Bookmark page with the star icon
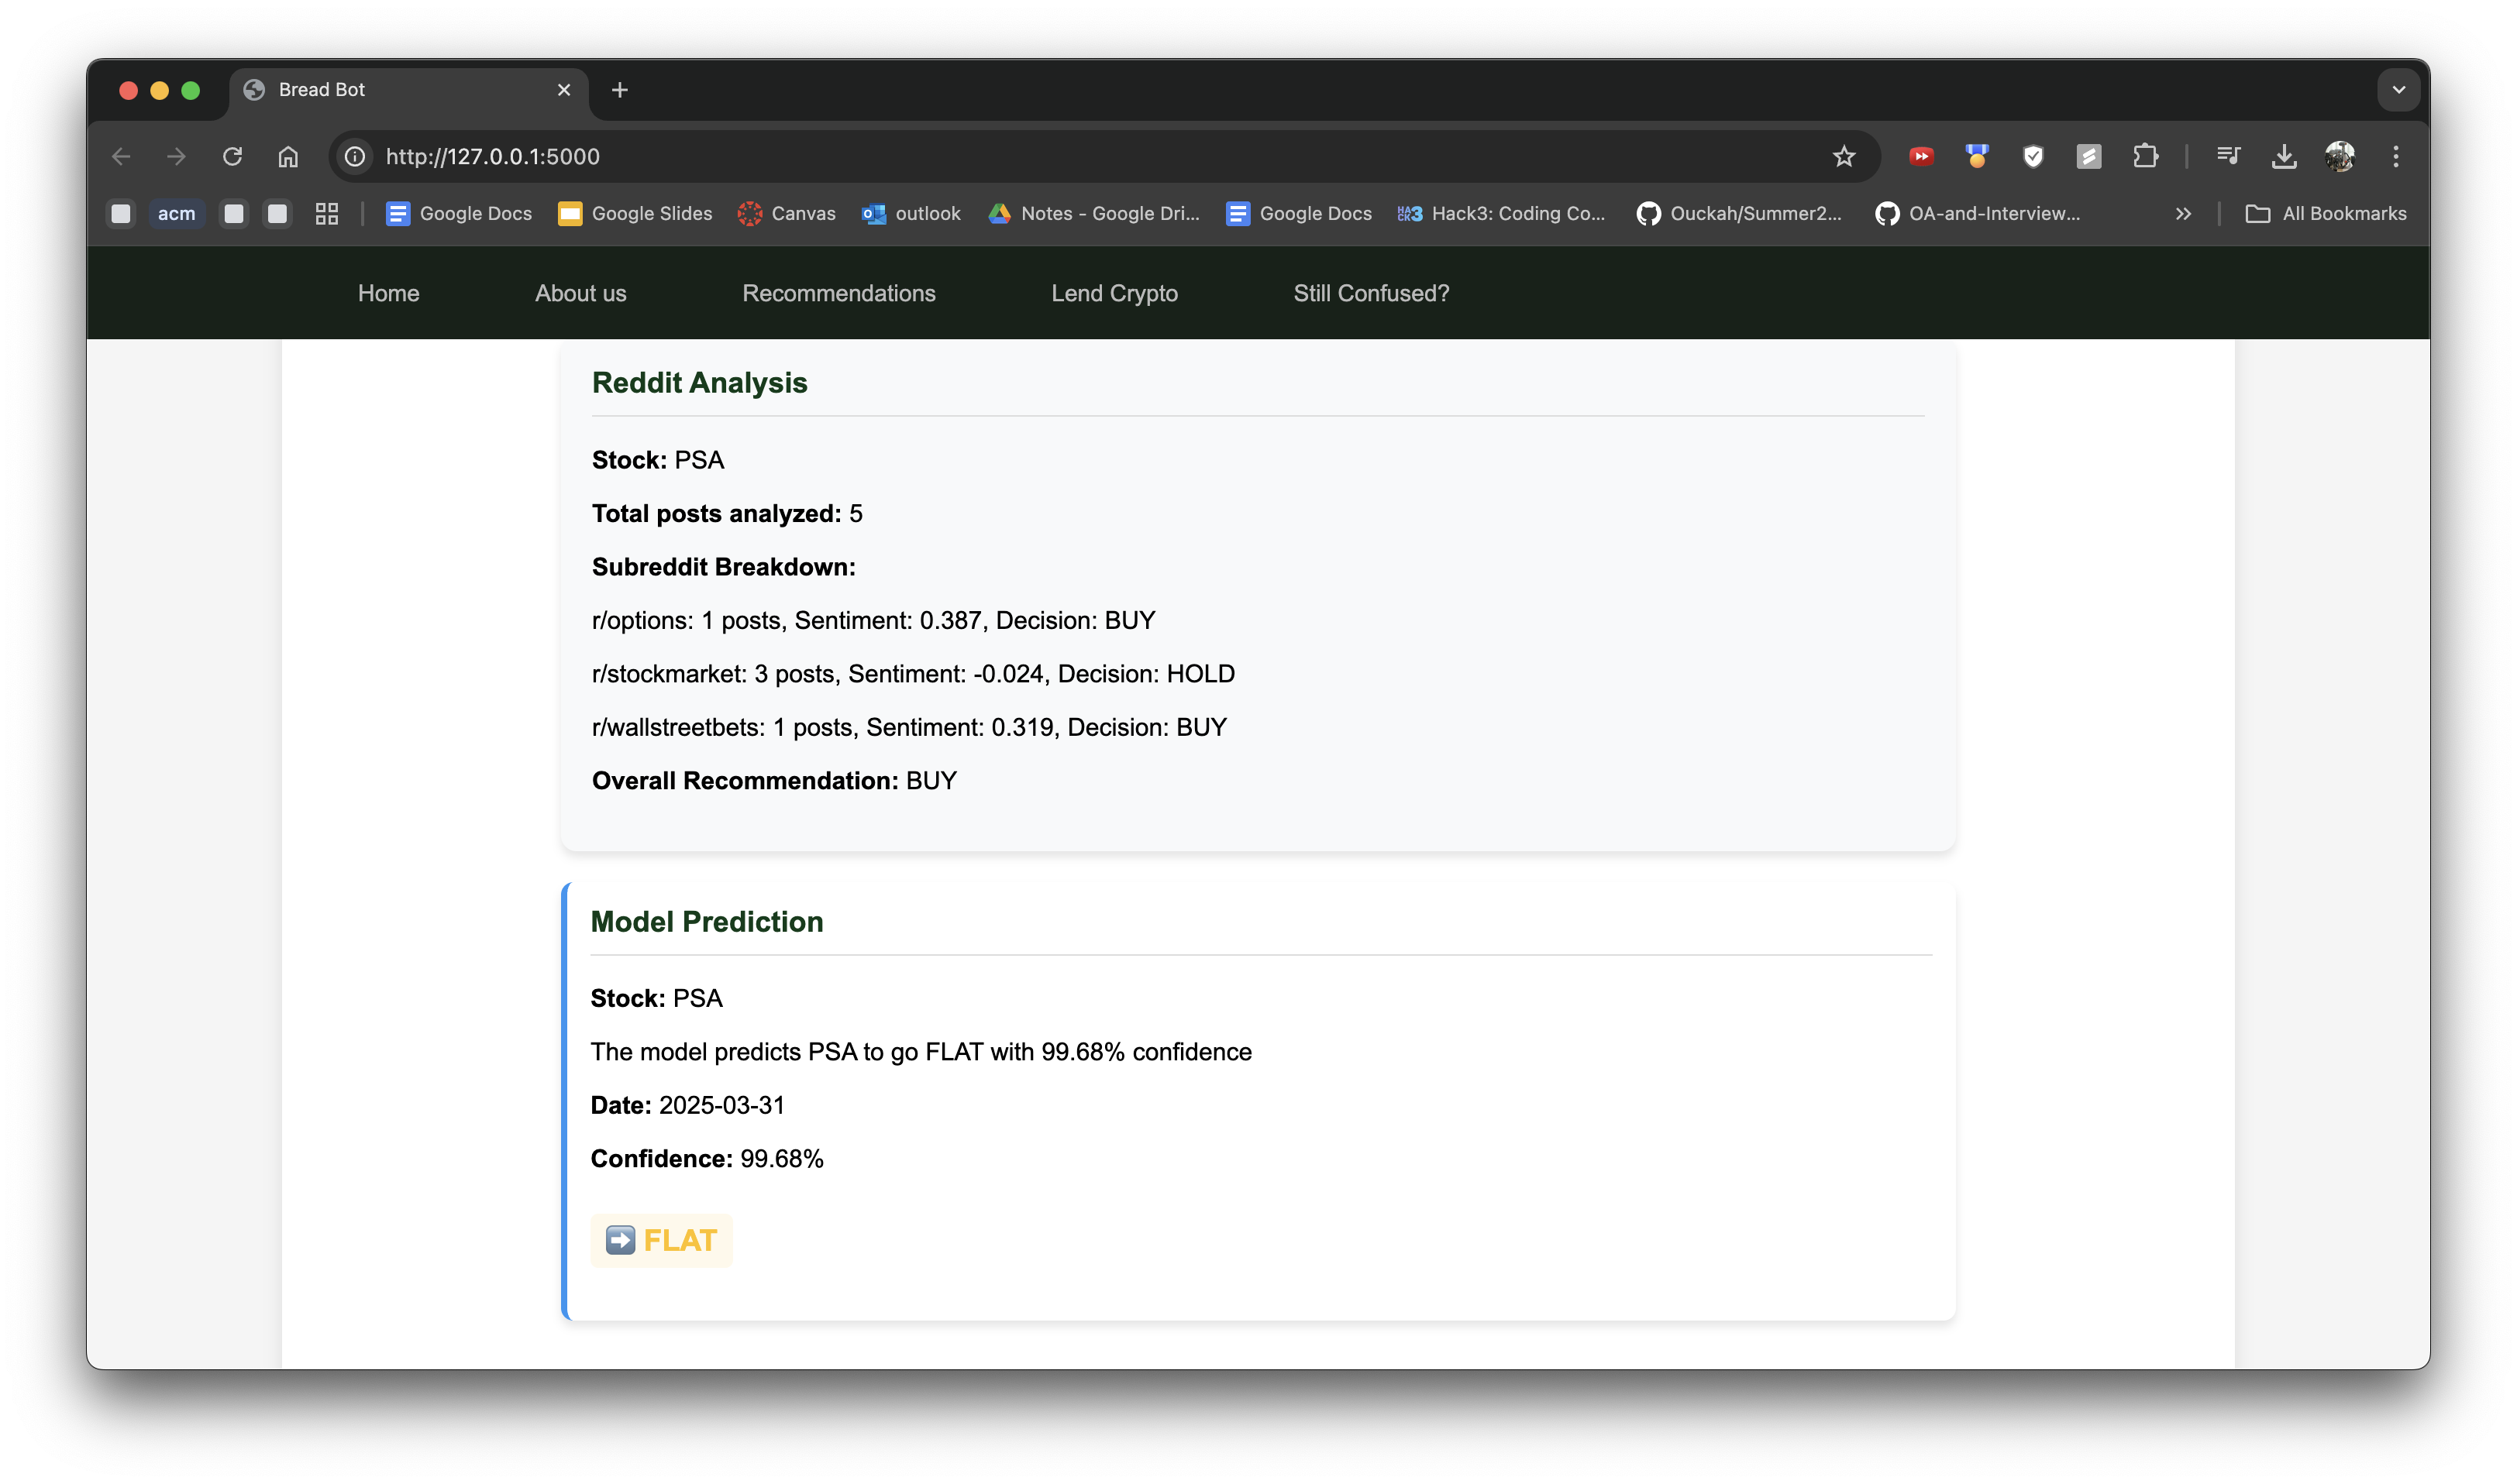 click(1844, 156)
